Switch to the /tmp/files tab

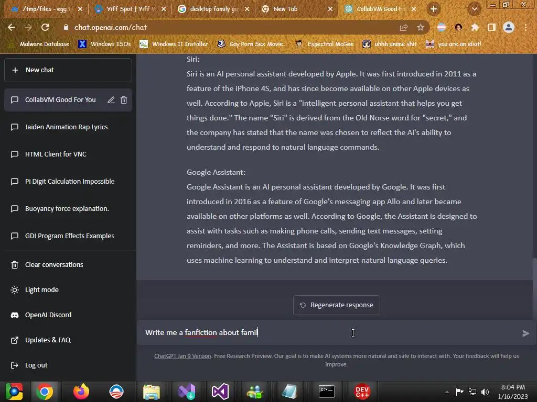pyautogui.click(x=47, y=9)
